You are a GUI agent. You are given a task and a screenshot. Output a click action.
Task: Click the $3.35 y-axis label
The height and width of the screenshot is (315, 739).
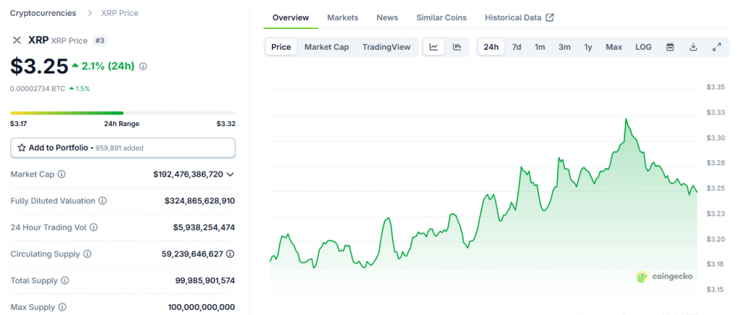[x=716, y=87]
